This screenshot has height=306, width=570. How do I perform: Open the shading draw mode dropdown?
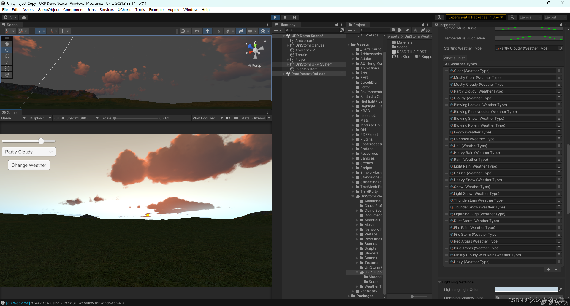click(185, 31)
